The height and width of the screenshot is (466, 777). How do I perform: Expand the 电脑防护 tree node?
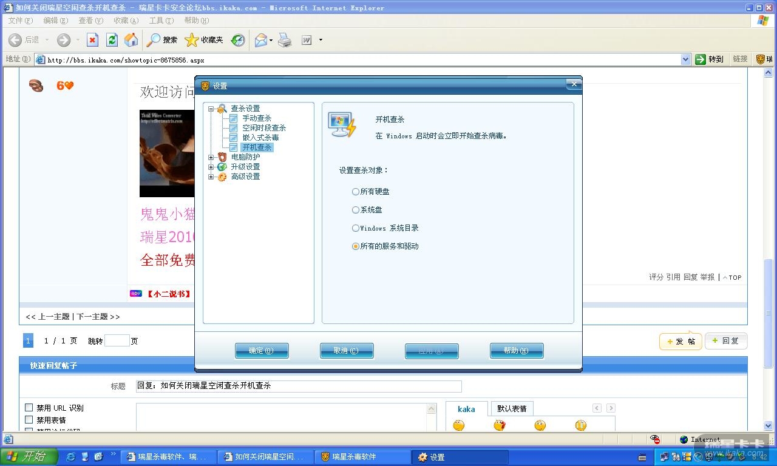(211, 157)
